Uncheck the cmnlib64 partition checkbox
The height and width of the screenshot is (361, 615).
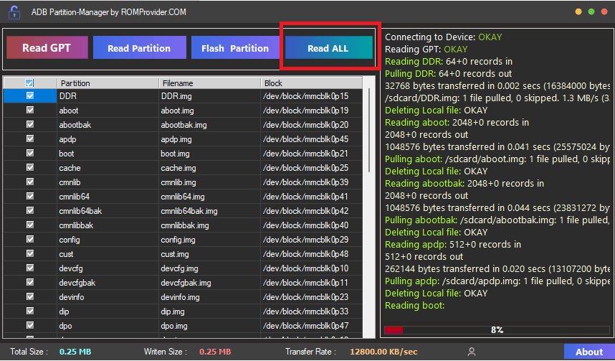pos(30,196)
